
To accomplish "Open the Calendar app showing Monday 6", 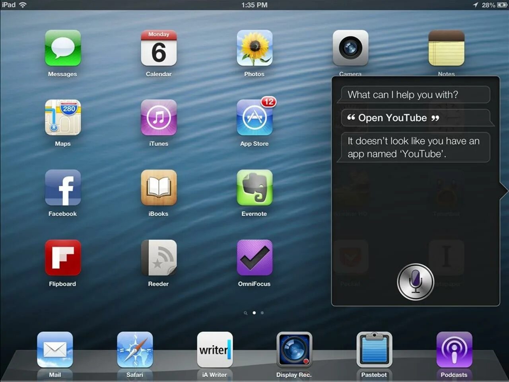I will pos(159,48).
